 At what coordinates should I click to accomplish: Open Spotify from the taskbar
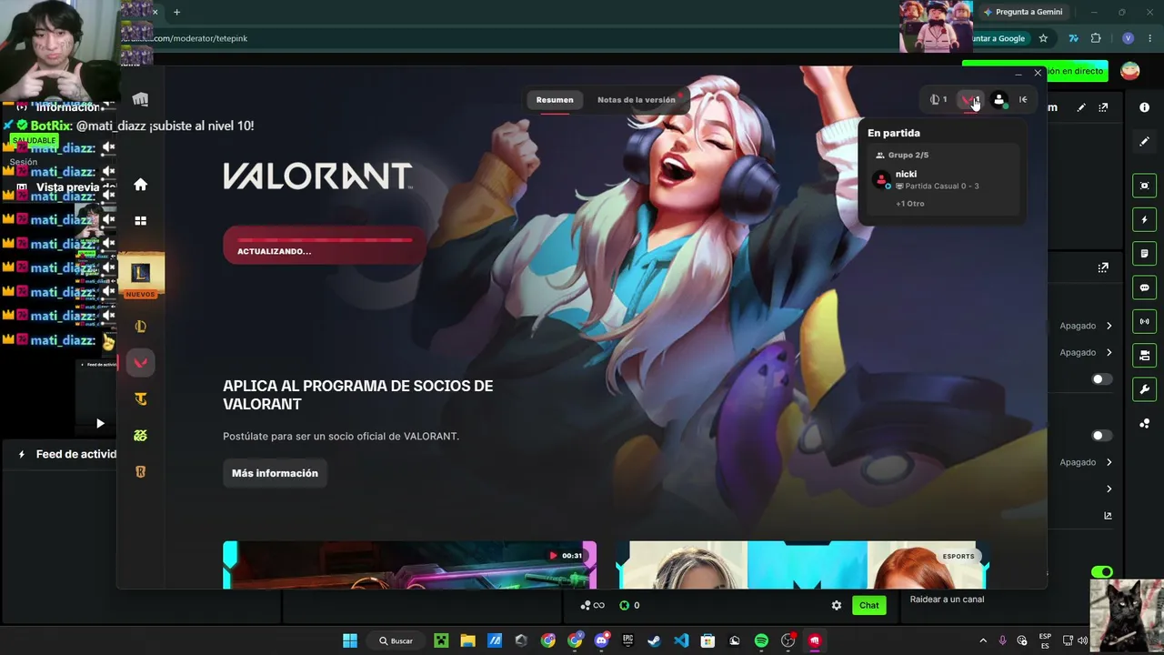coord(761,640)
